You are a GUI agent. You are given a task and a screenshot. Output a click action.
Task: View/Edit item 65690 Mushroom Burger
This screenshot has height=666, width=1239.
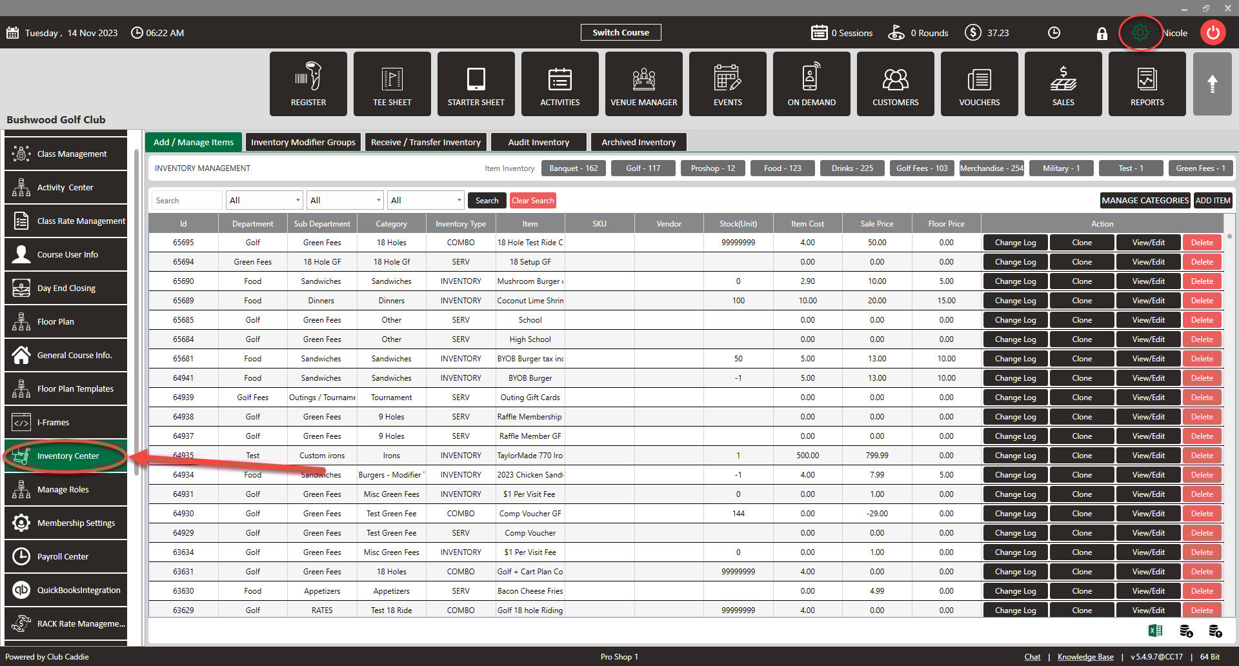pos(1148,281)
